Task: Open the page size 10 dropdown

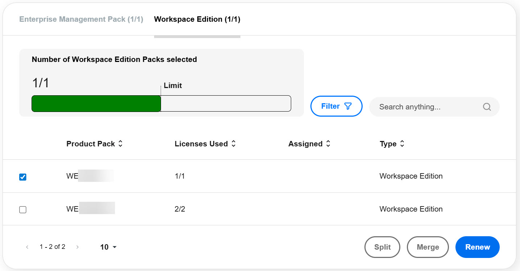Action: (107, 247)
